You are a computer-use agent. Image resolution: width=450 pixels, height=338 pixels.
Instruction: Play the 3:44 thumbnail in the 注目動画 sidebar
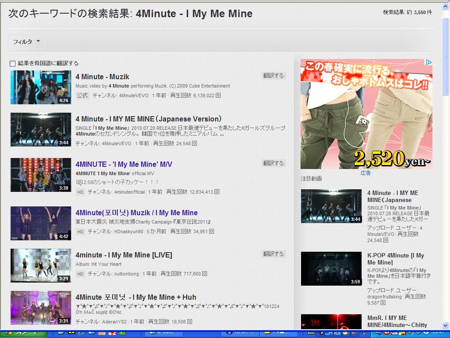pyautogui.click(x=331, y=206)
